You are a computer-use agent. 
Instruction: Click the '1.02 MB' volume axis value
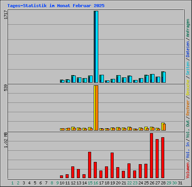point(6,140)
